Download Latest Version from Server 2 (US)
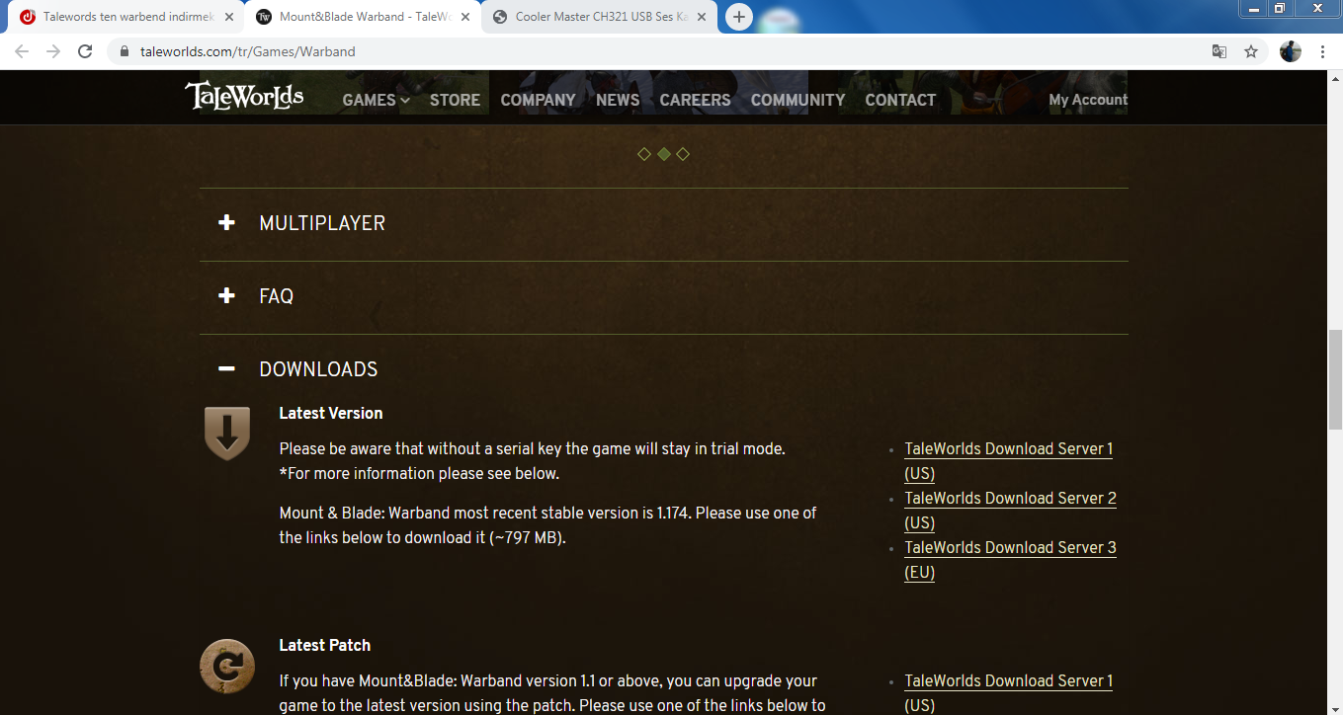This screenshot has width=1343, height=715. pos(1010,511)
